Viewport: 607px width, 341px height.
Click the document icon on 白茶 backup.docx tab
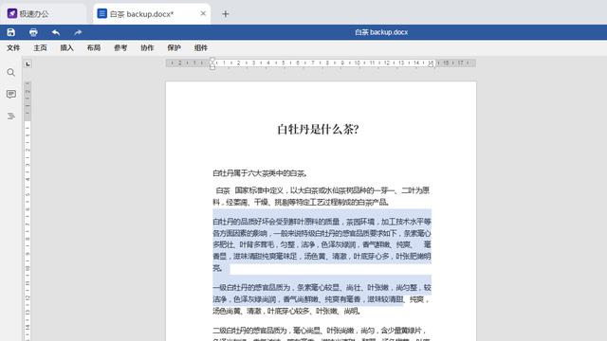pos(101,13)
